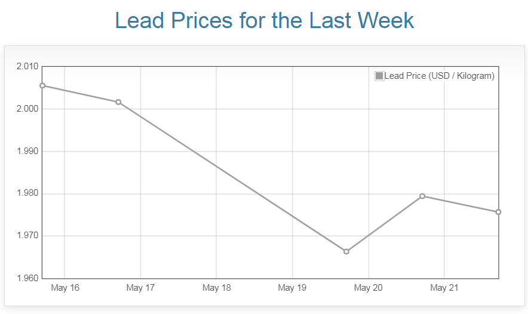Select the second data point near 2.002
This screenshot has height=314, width=528.
tap(118, 102)
